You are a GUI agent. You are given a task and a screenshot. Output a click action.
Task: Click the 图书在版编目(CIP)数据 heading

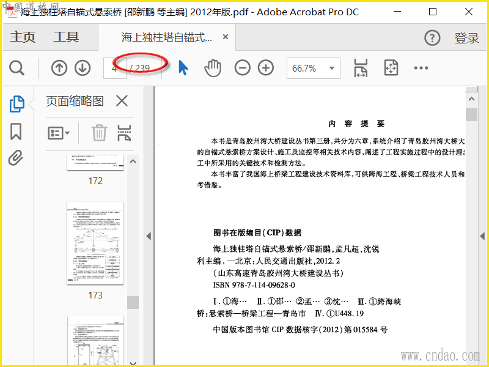tap(257, 232)
